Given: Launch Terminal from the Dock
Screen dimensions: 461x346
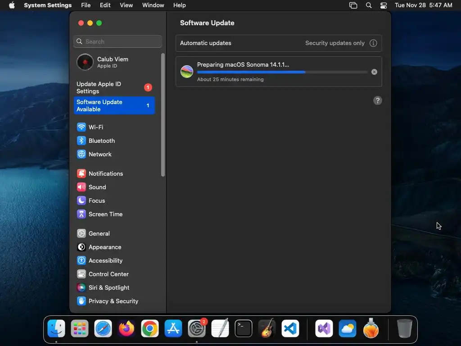Looking at the screenshot, I should [244, 328].
